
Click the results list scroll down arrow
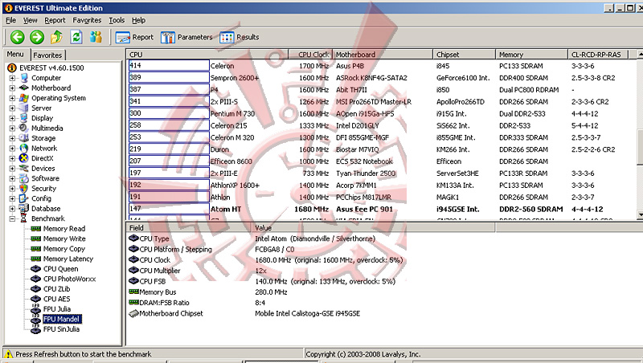tap(640, 214)
